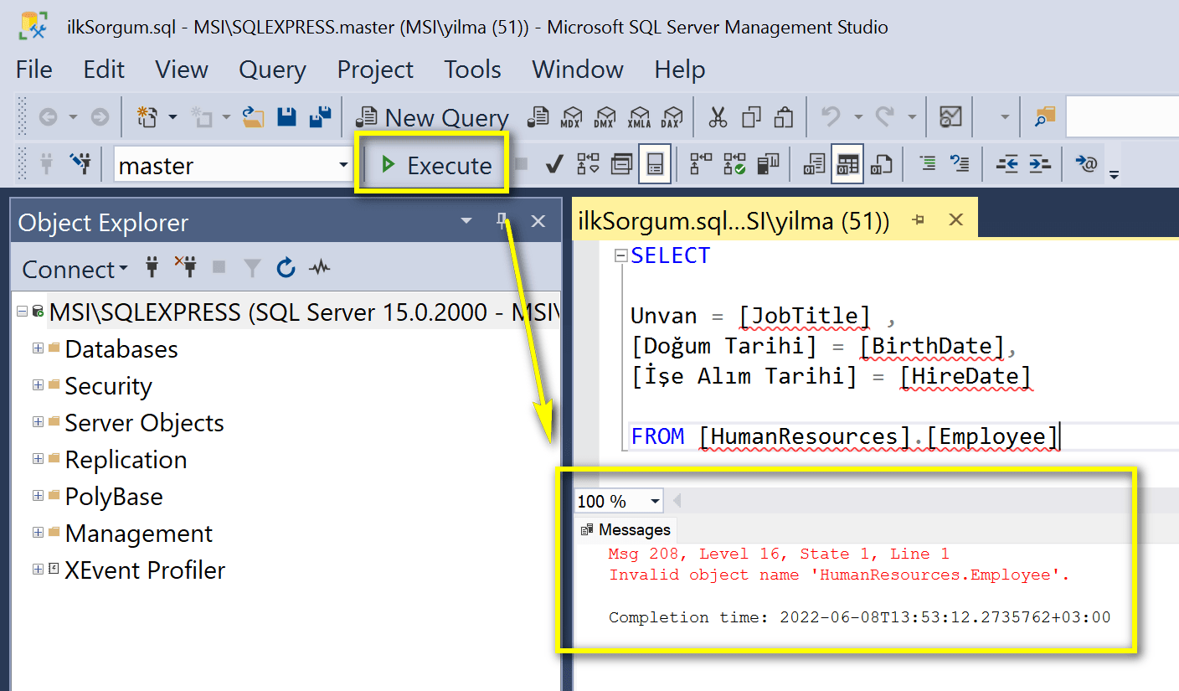Toggle Include Live Query Statistics

point(734,165)
